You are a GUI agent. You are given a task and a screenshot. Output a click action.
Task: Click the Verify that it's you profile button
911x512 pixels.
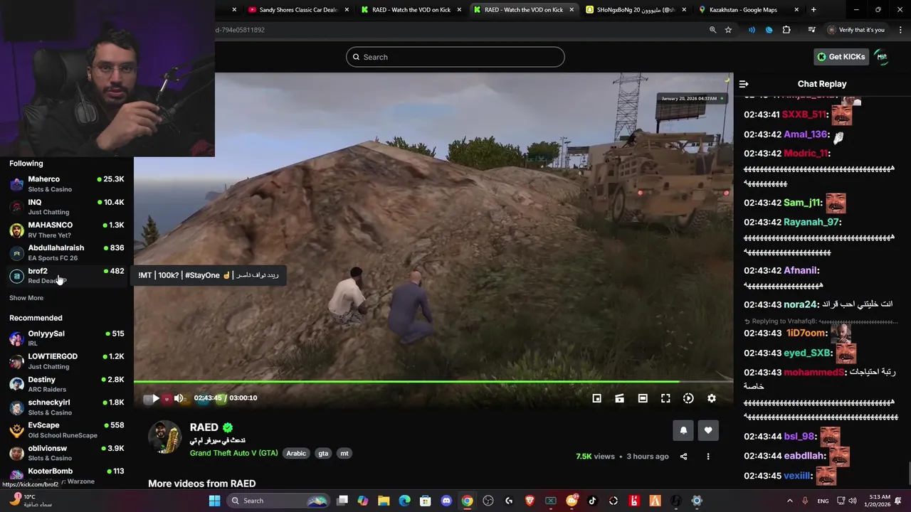click(856, 30)
